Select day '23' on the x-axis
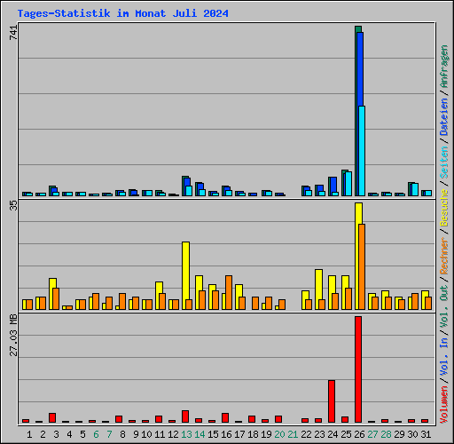 tap(319, 434)
